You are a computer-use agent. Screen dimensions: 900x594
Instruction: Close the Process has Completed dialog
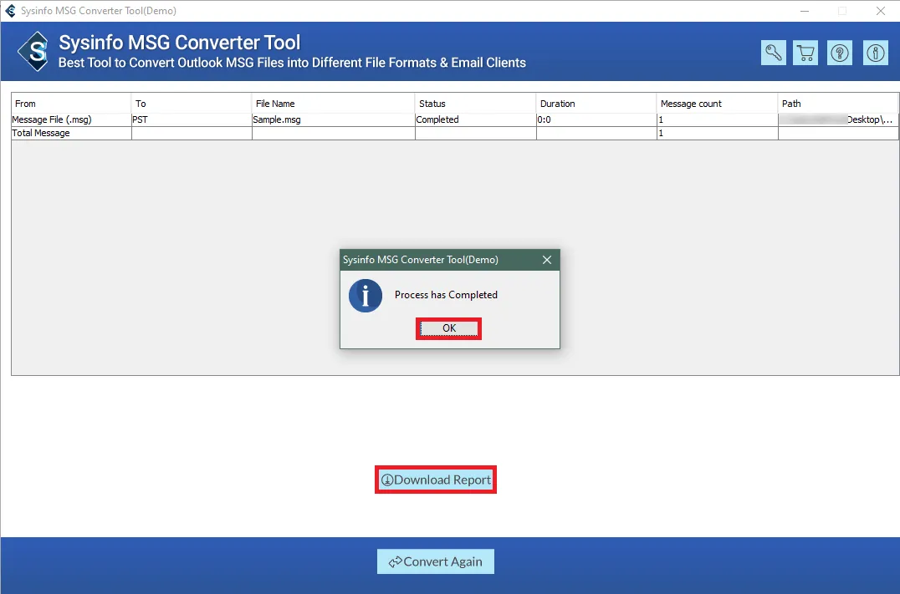pyautogui.click(x=547, y=260)
